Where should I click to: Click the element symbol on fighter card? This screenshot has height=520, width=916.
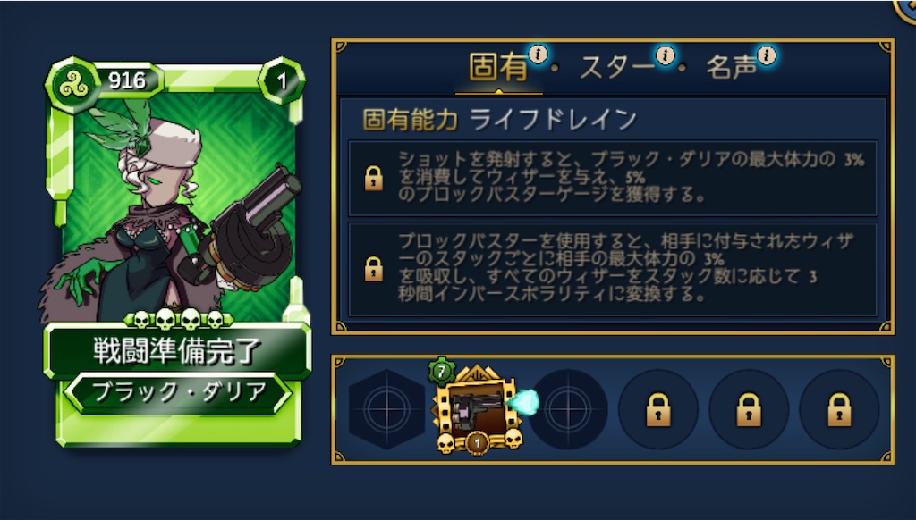pyautogui.click(x=73, y=85)
